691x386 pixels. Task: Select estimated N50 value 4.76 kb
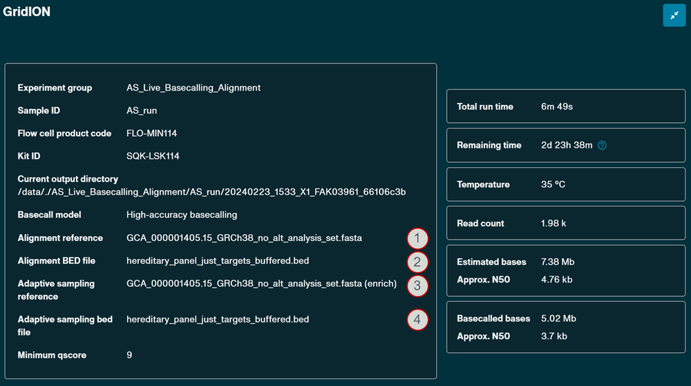tap(556, 280)
